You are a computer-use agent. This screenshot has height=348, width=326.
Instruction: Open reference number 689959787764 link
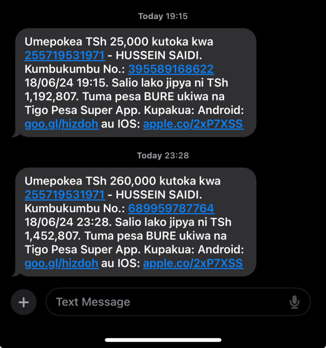(x=171, y=209)
